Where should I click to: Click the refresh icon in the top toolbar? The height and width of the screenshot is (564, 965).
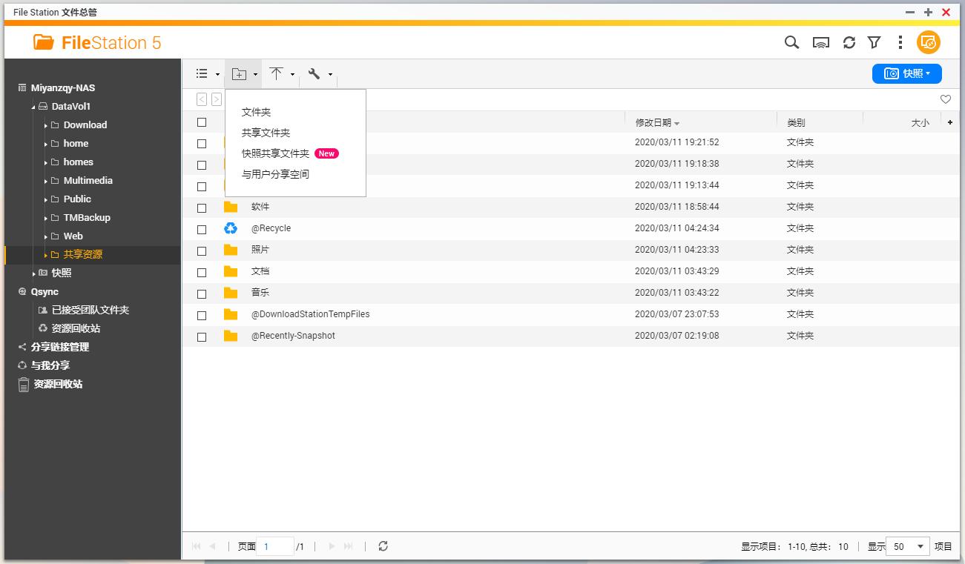click(849, 43)
